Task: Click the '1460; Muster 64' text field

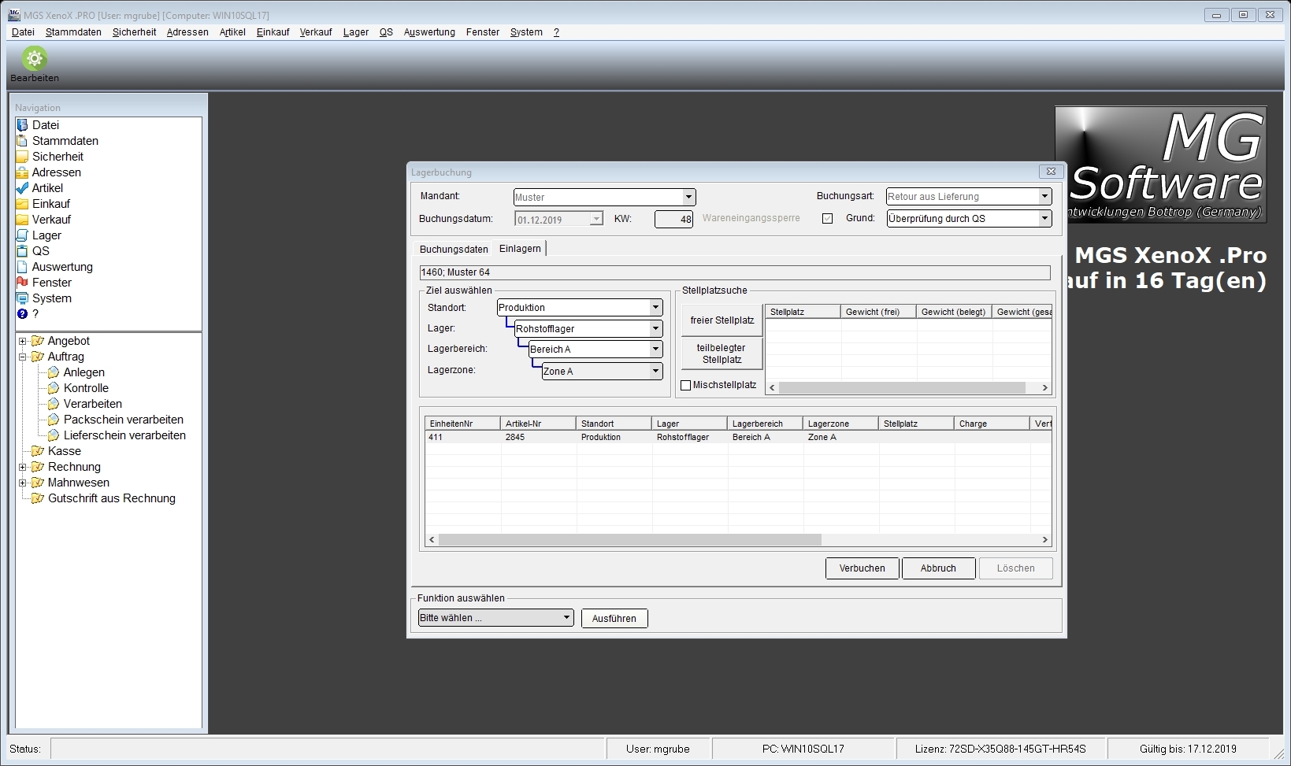Action: pos(735,272)
